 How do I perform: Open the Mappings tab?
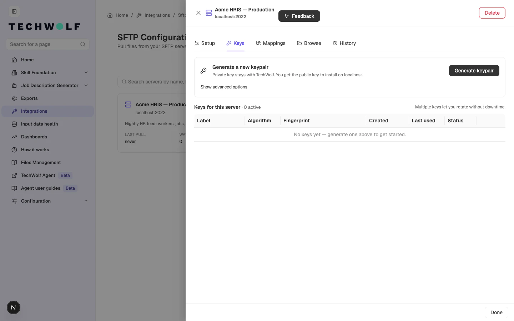pos(271,43)
